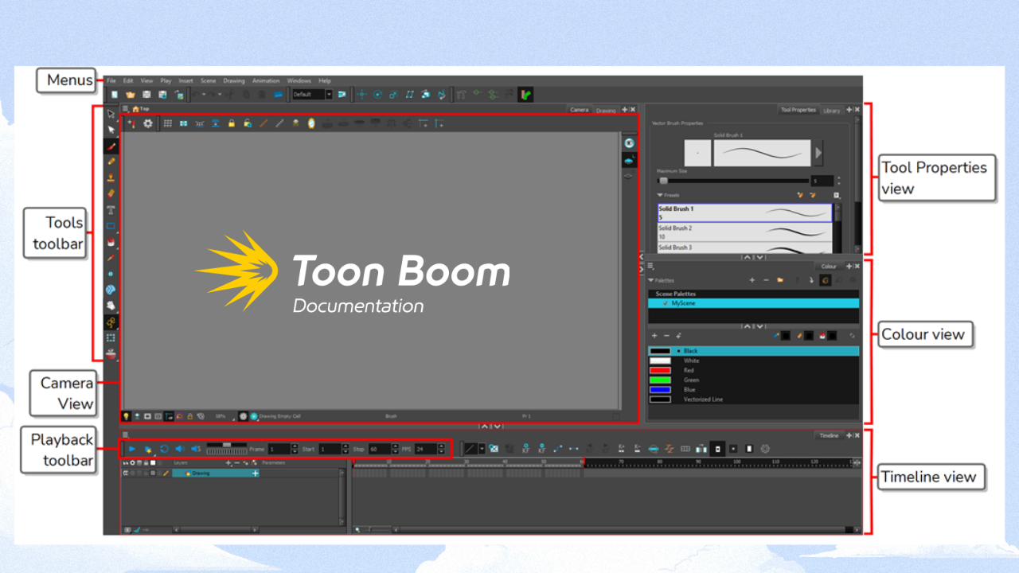Viewport: 1019px width, 573px height.
Task: Click the first KF keyframe icon in Timeline toolbar
Action: click(x=525, y=449)
